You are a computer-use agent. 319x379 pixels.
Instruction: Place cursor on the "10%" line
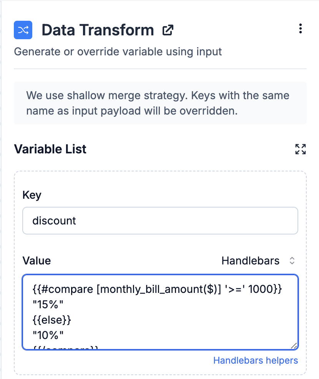coord(48,335)
